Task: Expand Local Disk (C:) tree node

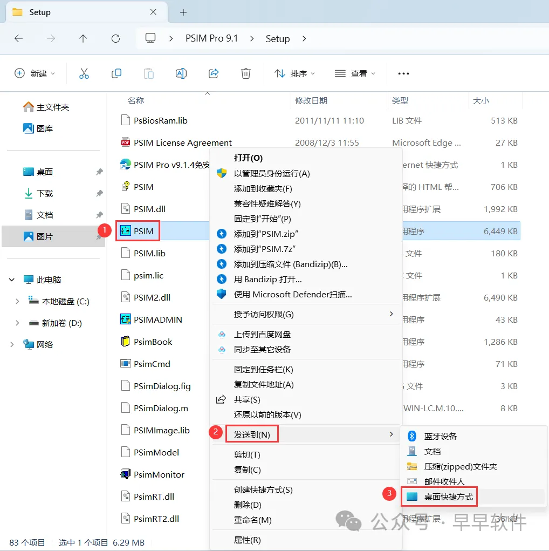Action: click(x=17, y=301)
